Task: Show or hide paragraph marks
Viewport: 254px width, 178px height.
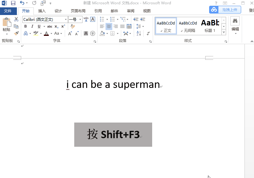Action: point(148,33)
